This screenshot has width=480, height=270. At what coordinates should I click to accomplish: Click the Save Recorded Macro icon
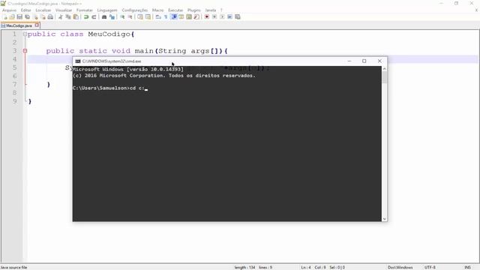tap(238, 16)
